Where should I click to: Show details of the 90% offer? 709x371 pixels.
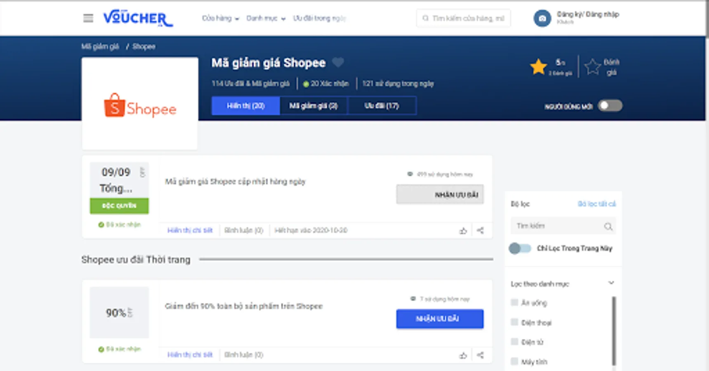pyautogui.click(x=190, y=355)
